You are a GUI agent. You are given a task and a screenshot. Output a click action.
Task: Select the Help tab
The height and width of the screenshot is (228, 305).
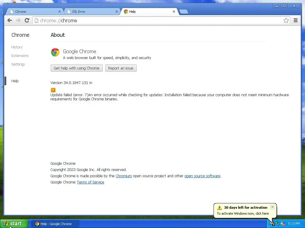[x=149, y=12]
